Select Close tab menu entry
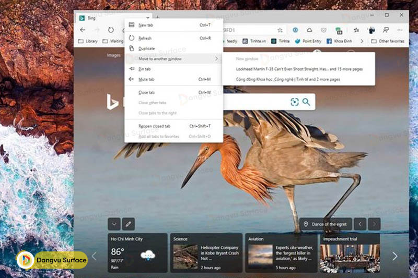 coord(173,92)
